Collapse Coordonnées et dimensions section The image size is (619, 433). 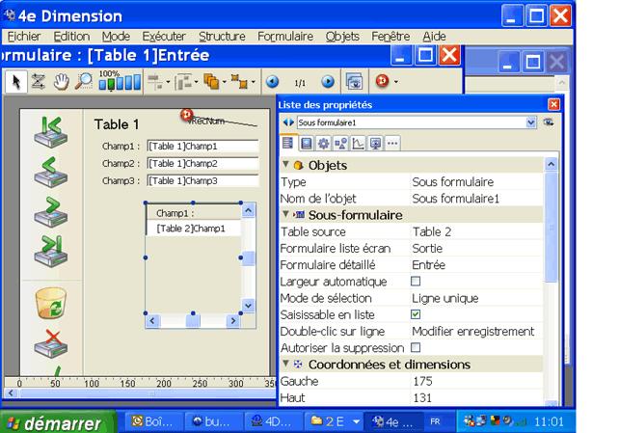[286, 365]
